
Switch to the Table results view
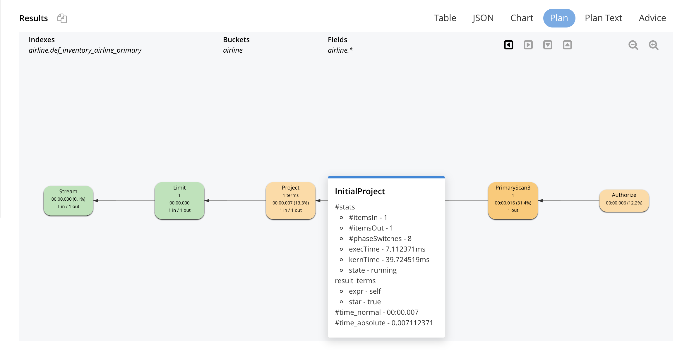[x=445, y=18]
